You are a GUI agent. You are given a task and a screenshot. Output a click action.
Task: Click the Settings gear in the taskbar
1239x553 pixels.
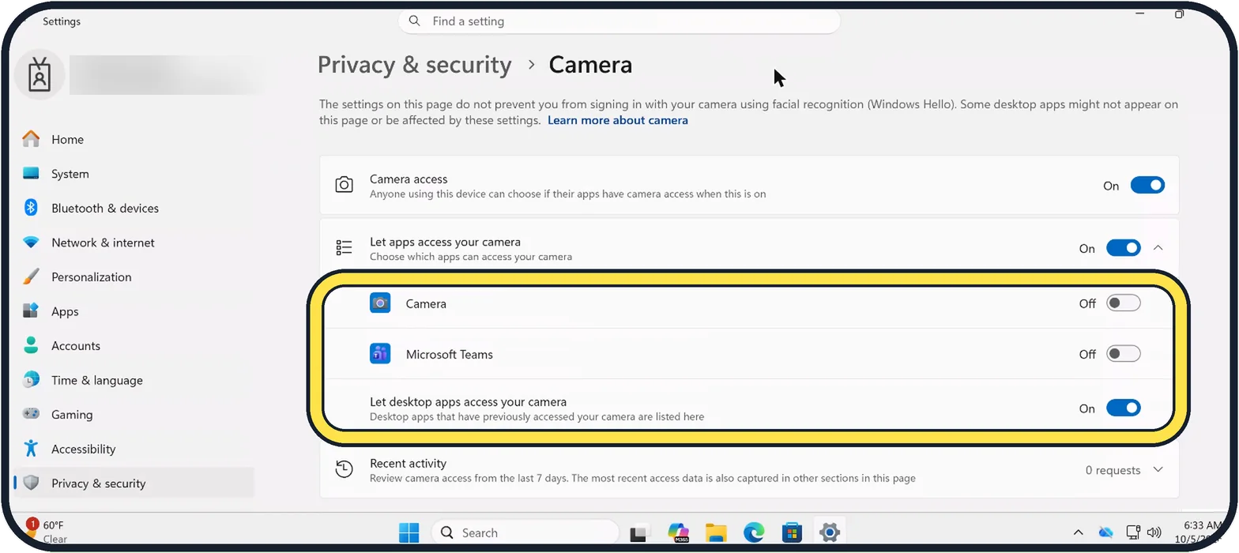pos(829,532)
